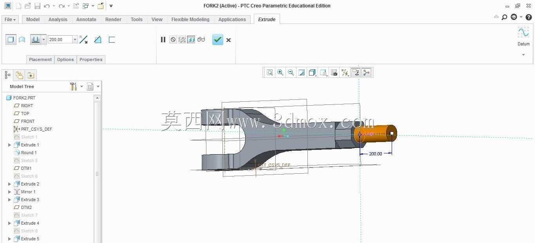Expand Mirror 1 in model tree
The image size is (535, 243).
point(10,192)
